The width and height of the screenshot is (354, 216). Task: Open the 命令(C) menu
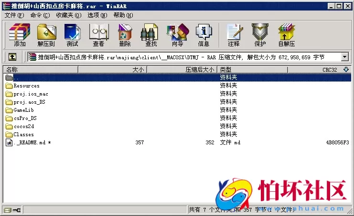tap(40, 15)
